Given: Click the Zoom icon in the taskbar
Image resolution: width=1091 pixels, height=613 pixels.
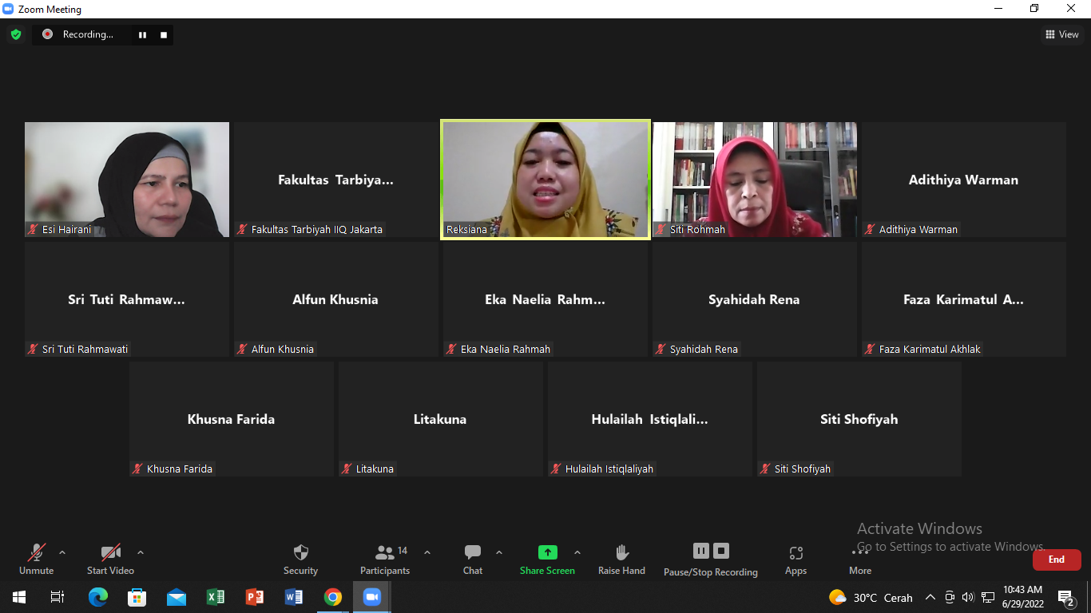Looking at the screenshot, I should pyautogui.click(x=372, y=597).
